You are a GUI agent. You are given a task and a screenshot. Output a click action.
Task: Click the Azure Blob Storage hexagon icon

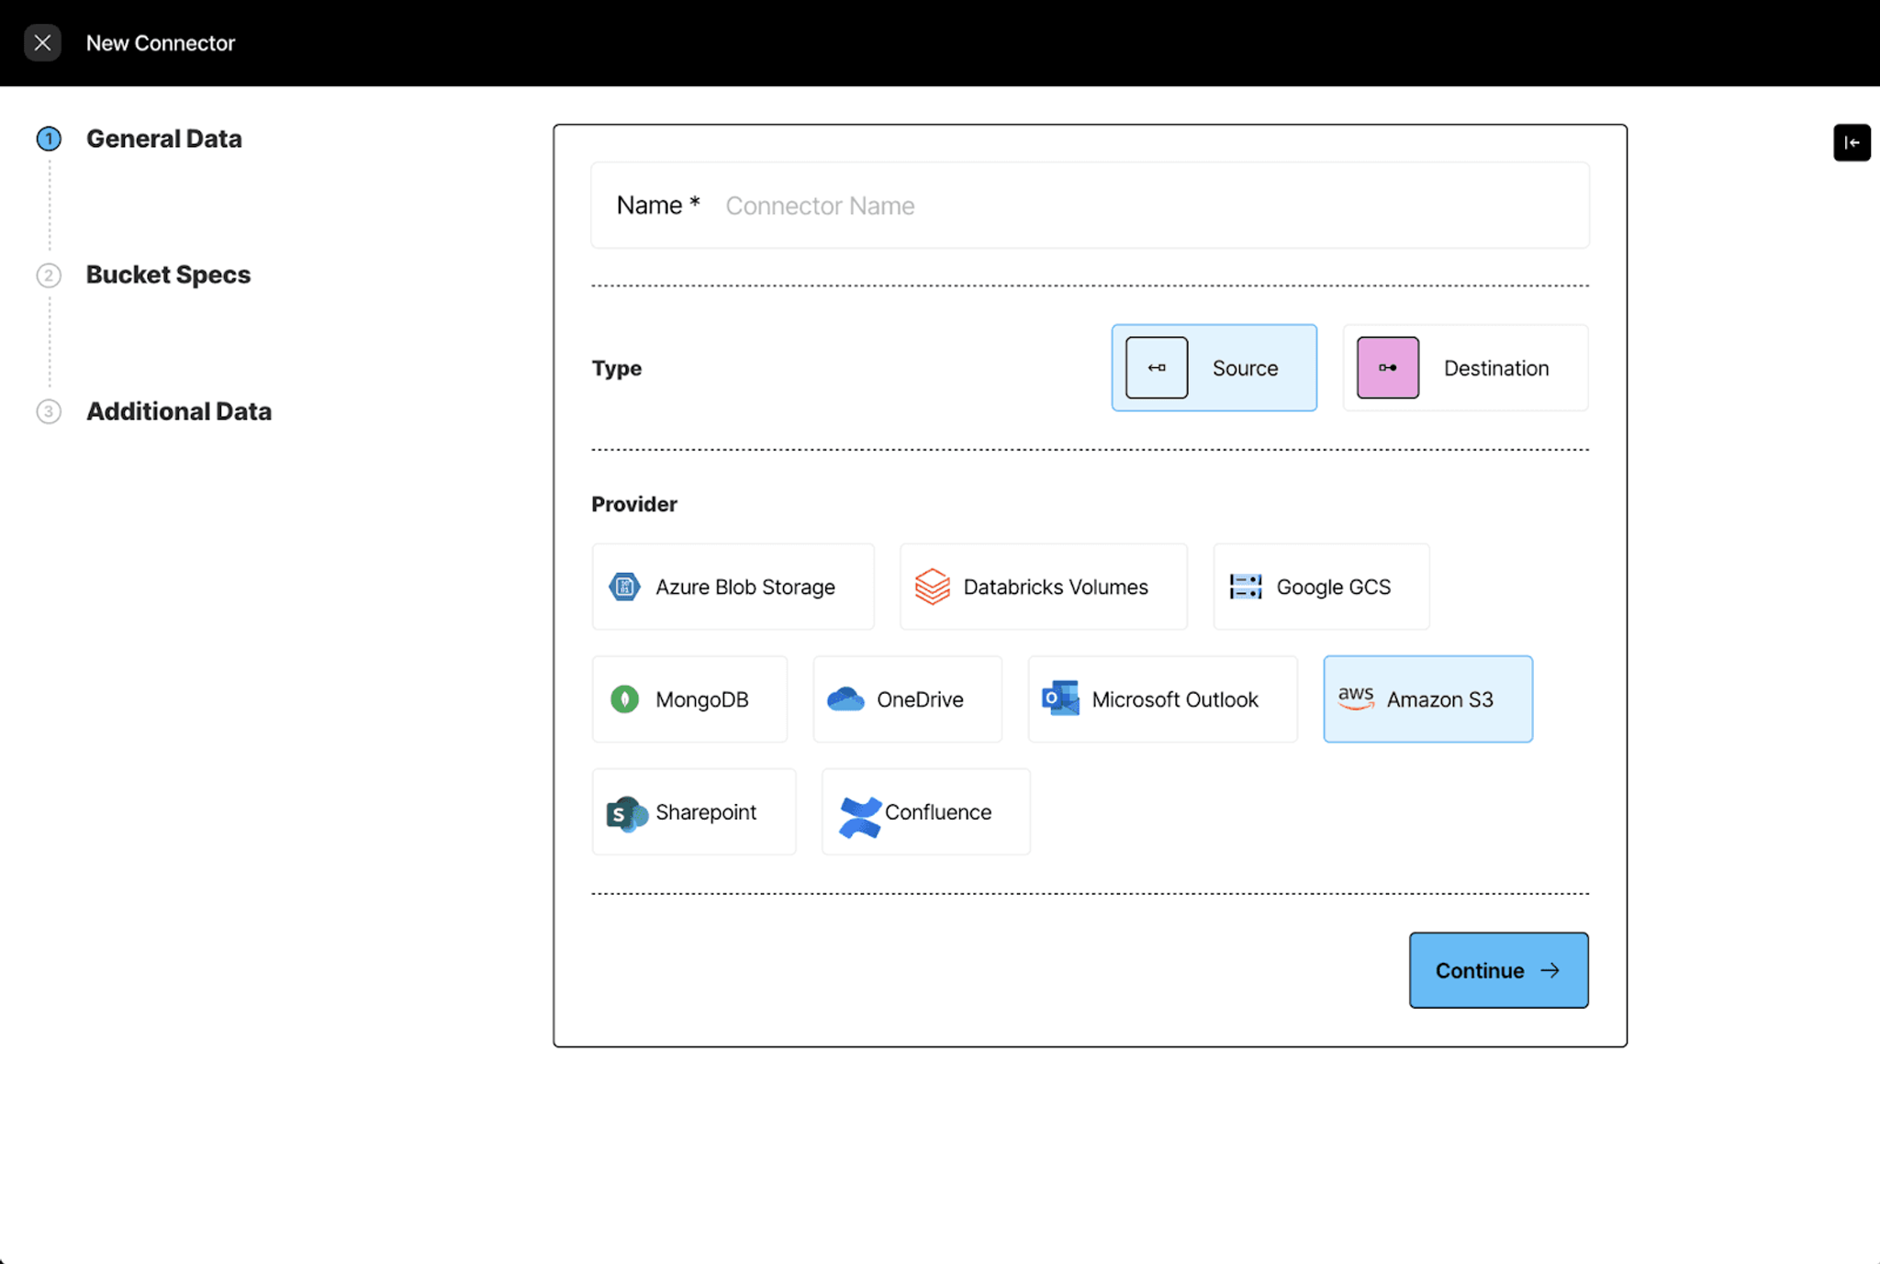pyautogui.click(x=624, y=587)
